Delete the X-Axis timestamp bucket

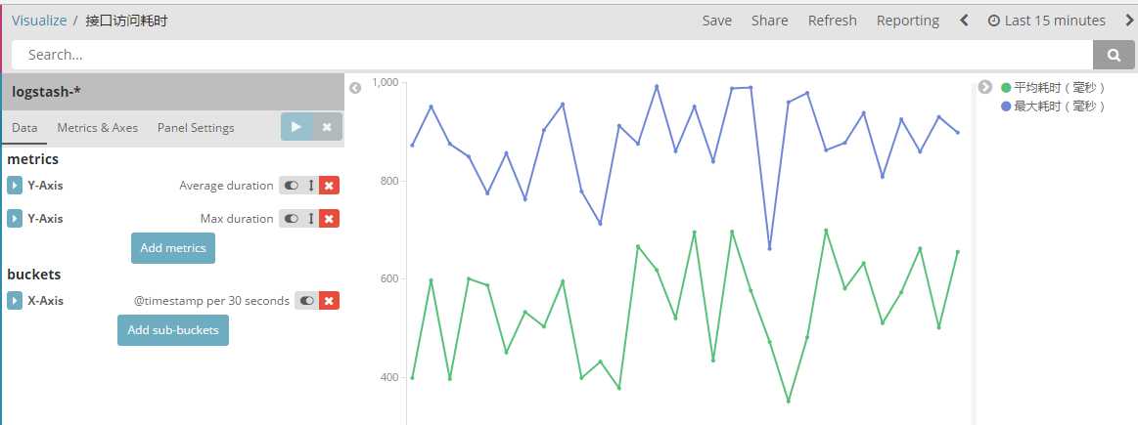click(x=329, y=300)
